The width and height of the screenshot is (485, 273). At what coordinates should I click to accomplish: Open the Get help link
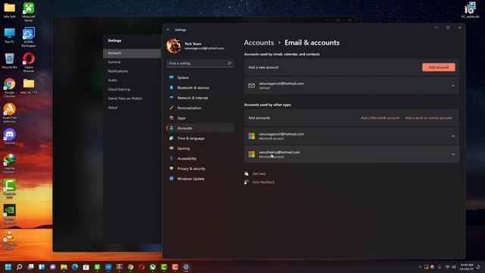point(259,174)
